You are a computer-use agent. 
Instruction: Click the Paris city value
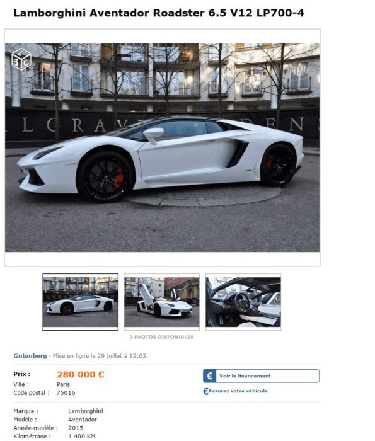[x=63, y=384]
